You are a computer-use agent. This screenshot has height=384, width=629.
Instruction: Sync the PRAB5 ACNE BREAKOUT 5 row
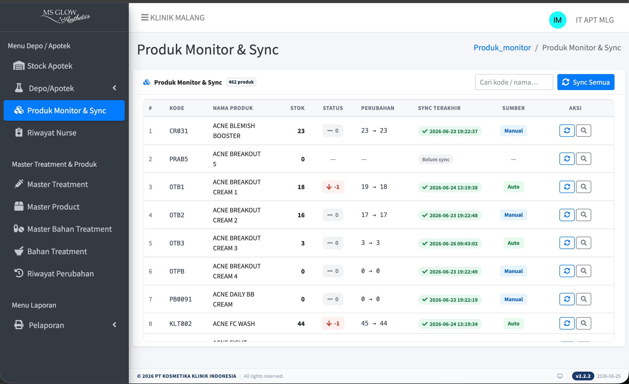pyautogui.click(x=567, y=159)
